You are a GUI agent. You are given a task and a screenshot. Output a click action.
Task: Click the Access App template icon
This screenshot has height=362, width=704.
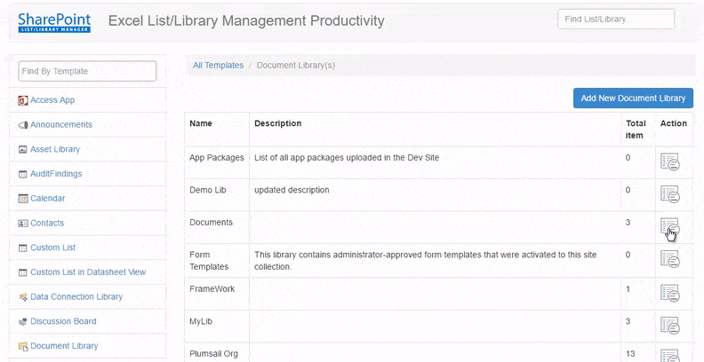pos(23,100)
